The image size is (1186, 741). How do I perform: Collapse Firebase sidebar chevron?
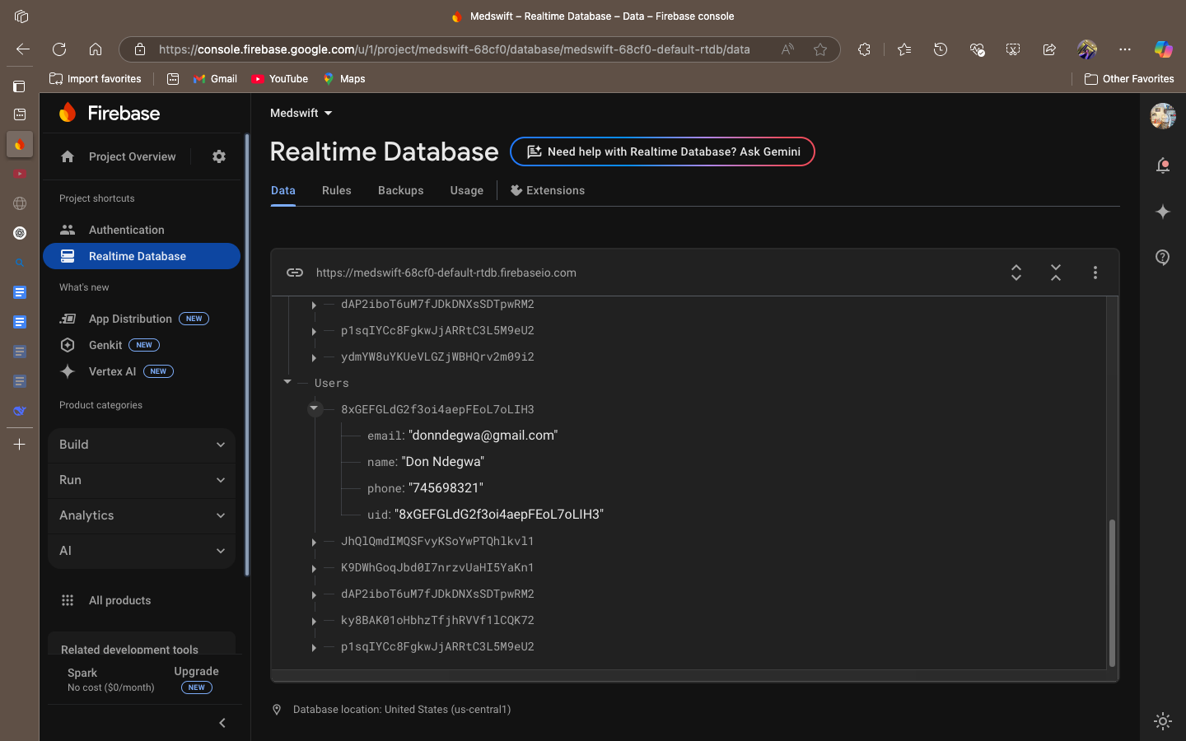pos(222,723)
